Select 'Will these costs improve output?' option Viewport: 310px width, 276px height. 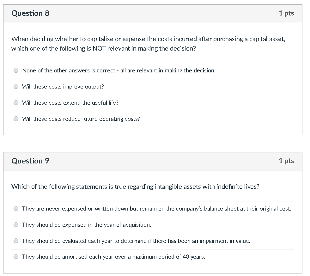16,86
